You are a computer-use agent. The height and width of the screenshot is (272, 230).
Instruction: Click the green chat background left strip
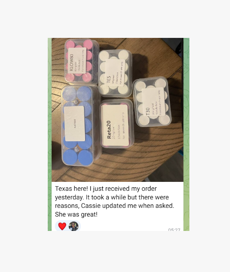pos(50,134)
